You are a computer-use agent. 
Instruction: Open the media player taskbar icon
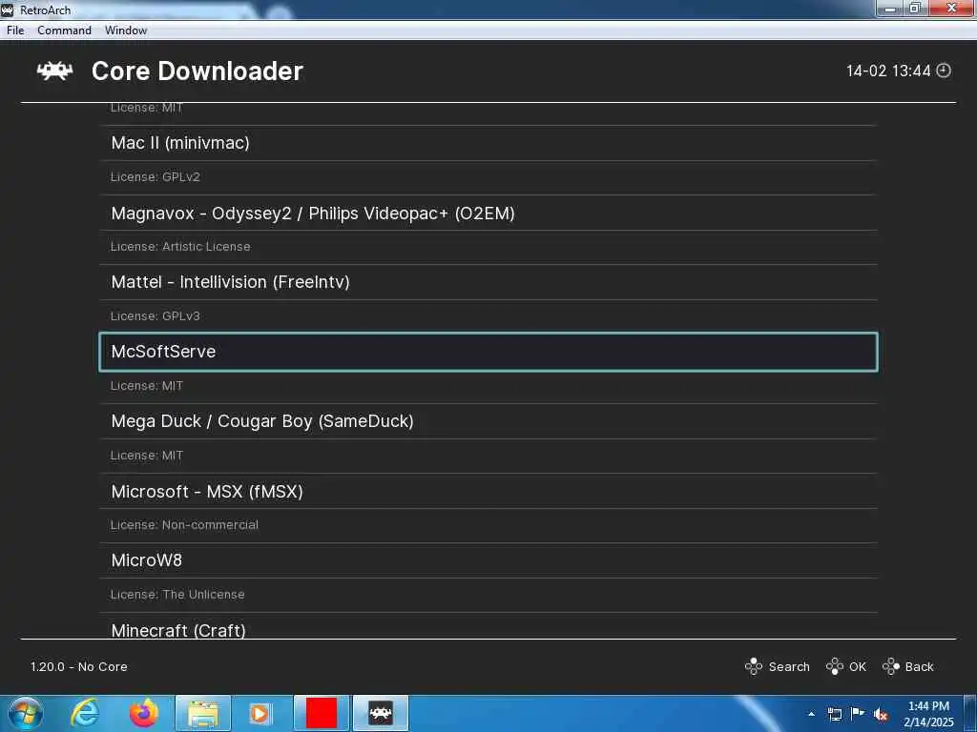[x=260, y=714]
